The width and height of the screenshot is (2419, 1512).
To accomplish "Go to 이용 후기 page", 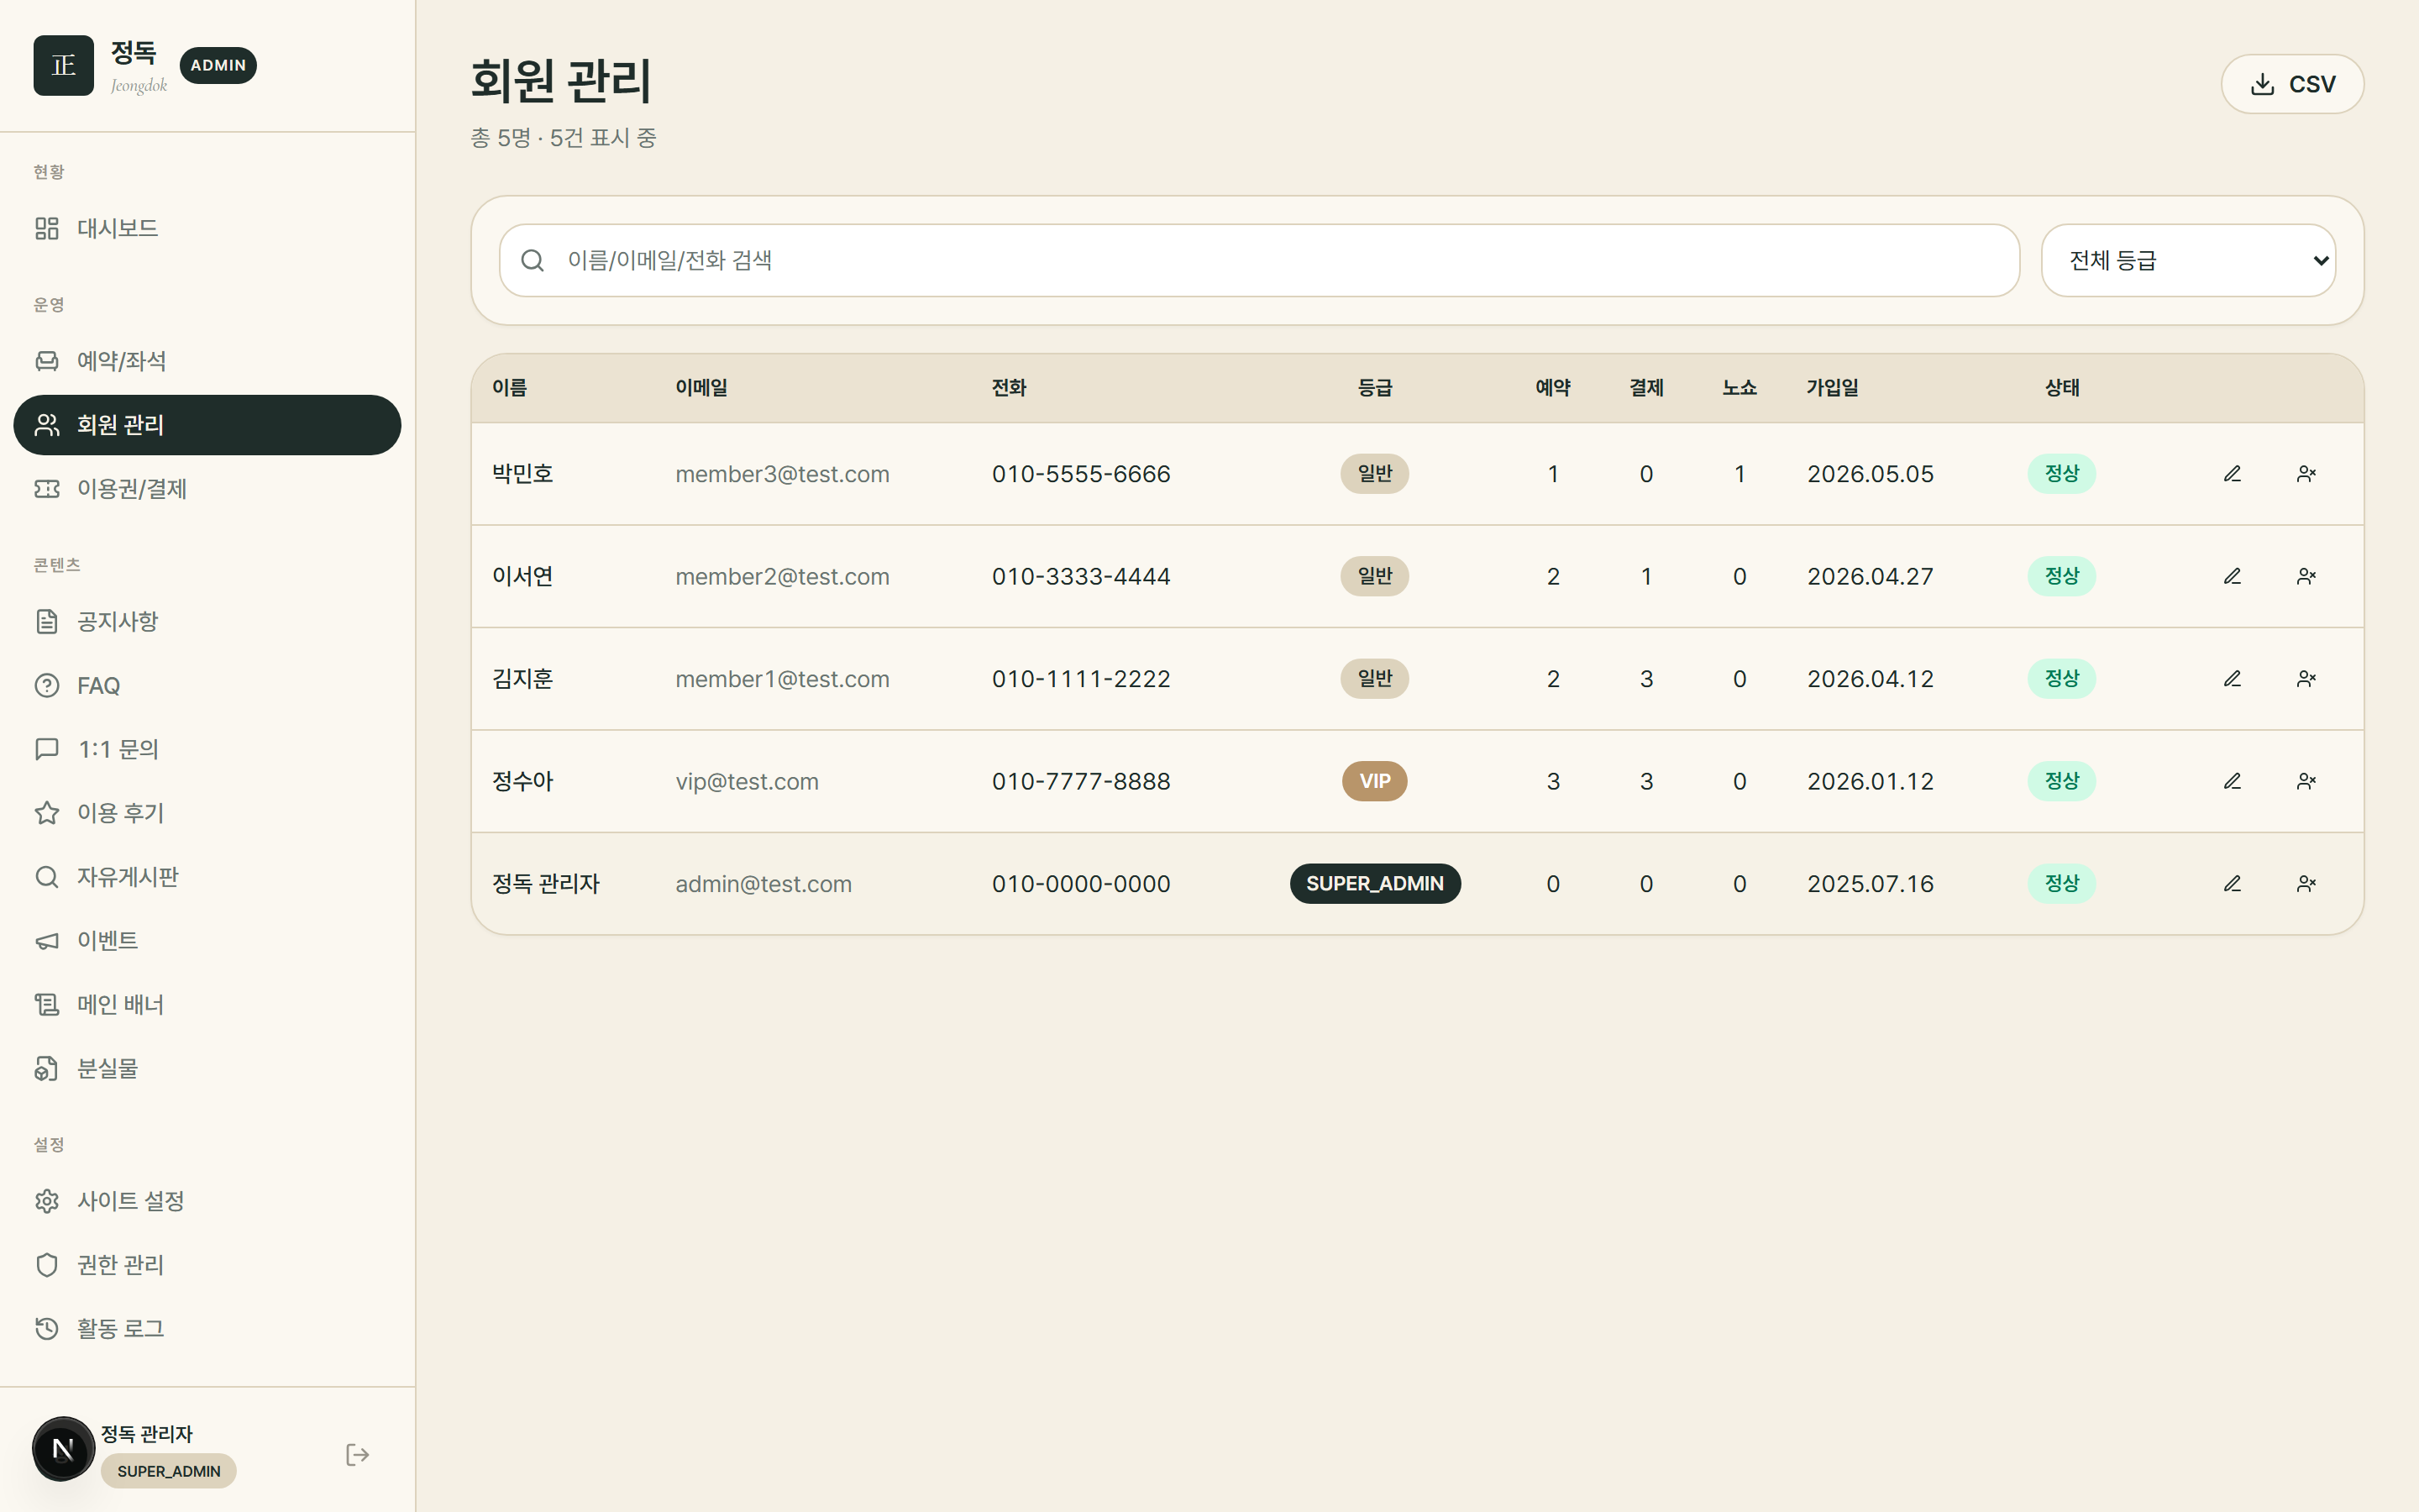I will [x=207, y=813].
